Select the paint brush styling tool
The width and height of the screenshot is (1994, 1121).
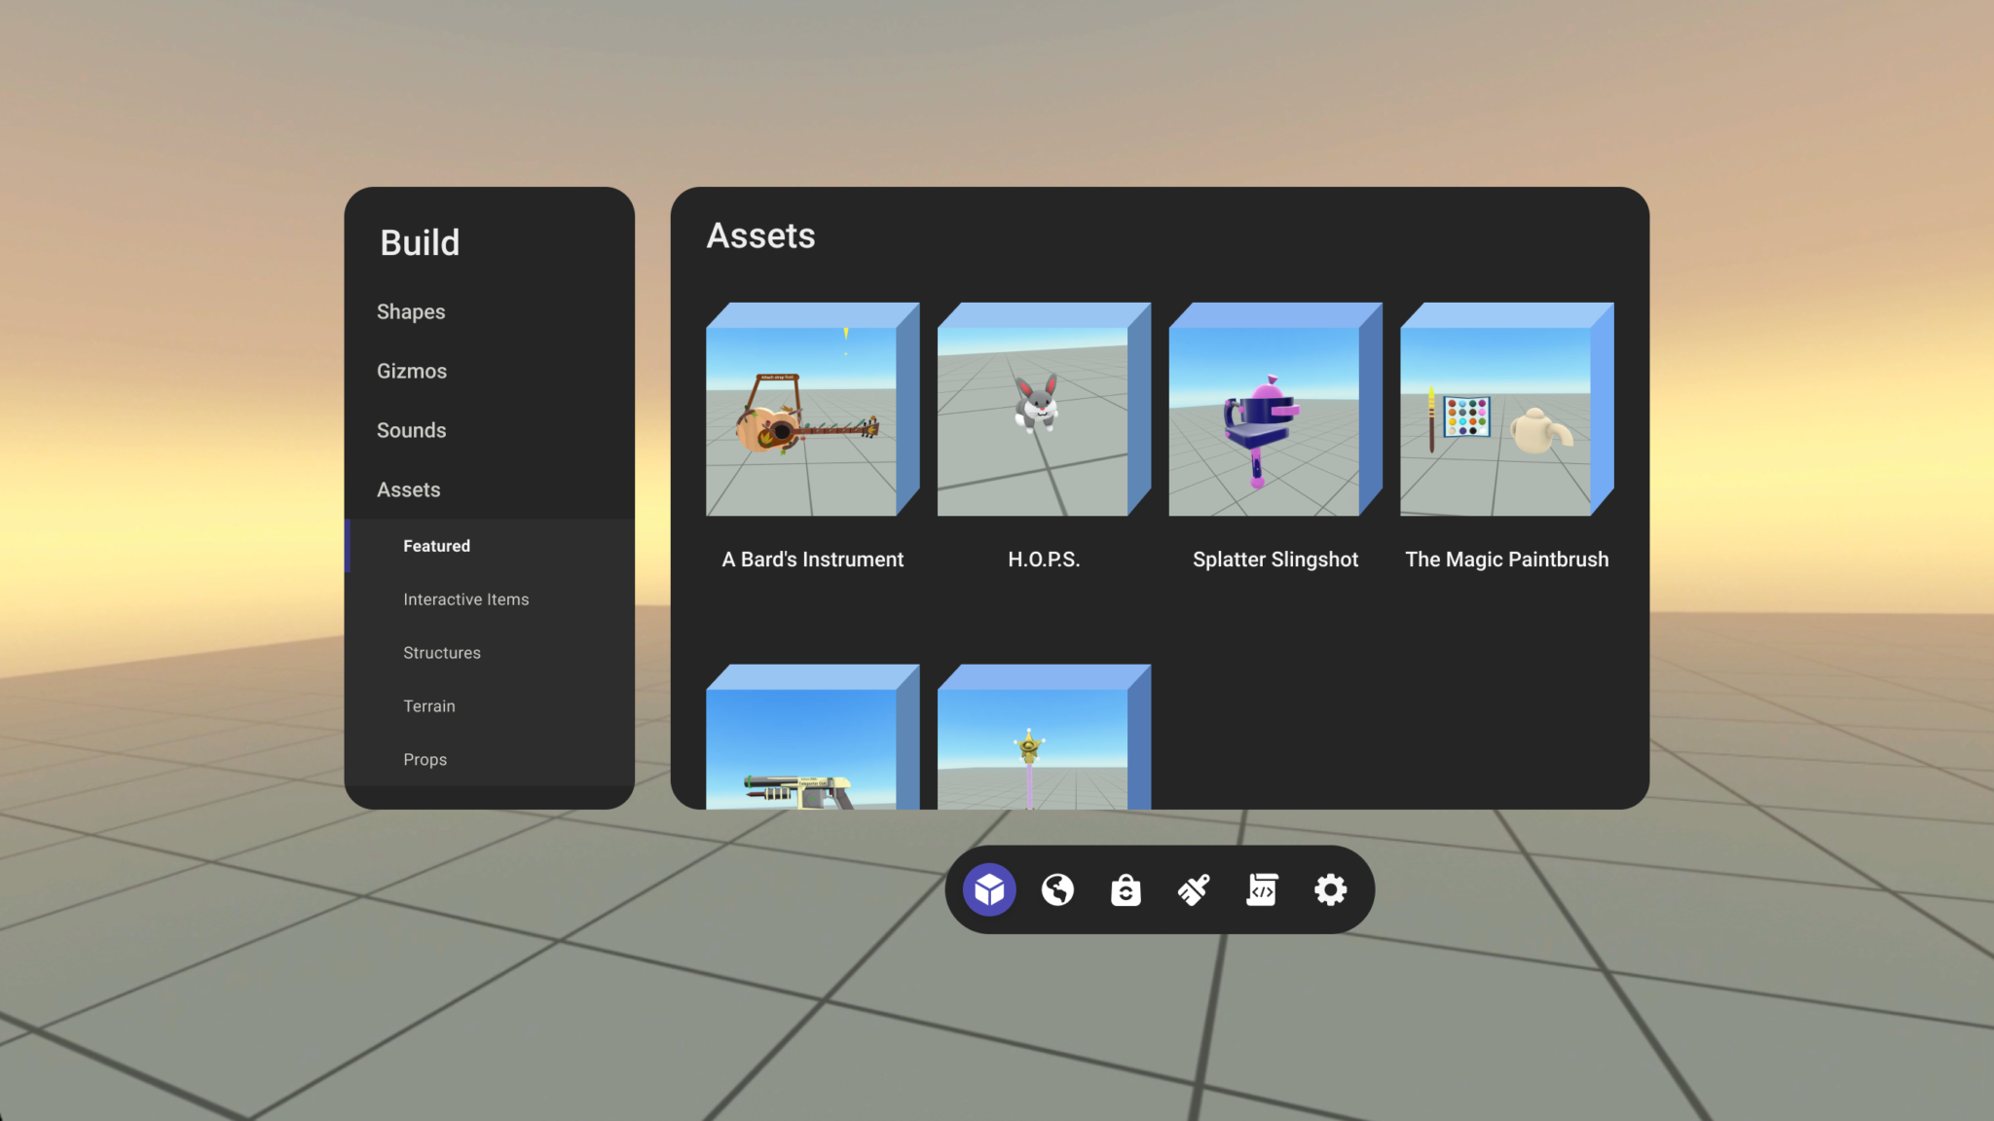coord(1194,888)
